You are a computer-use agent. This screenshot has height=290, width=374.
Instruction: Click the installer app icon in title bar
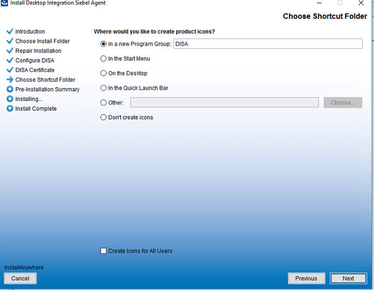pos(4,3)
